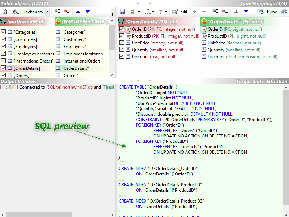Click Output Window horizontal scrollbar right arrow

pyautogui.click(x=112, y=215)
